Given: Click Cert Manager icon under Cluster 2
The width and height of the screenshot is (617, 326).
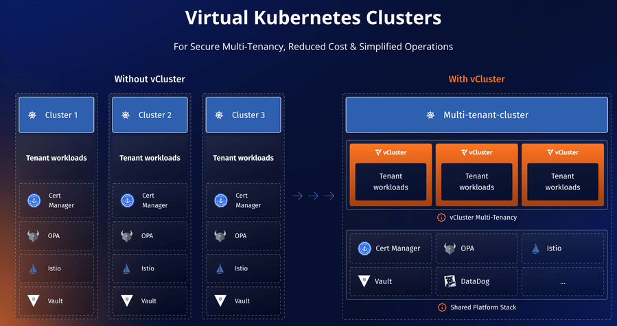Looking at the screenshot, I should point(128,200).
